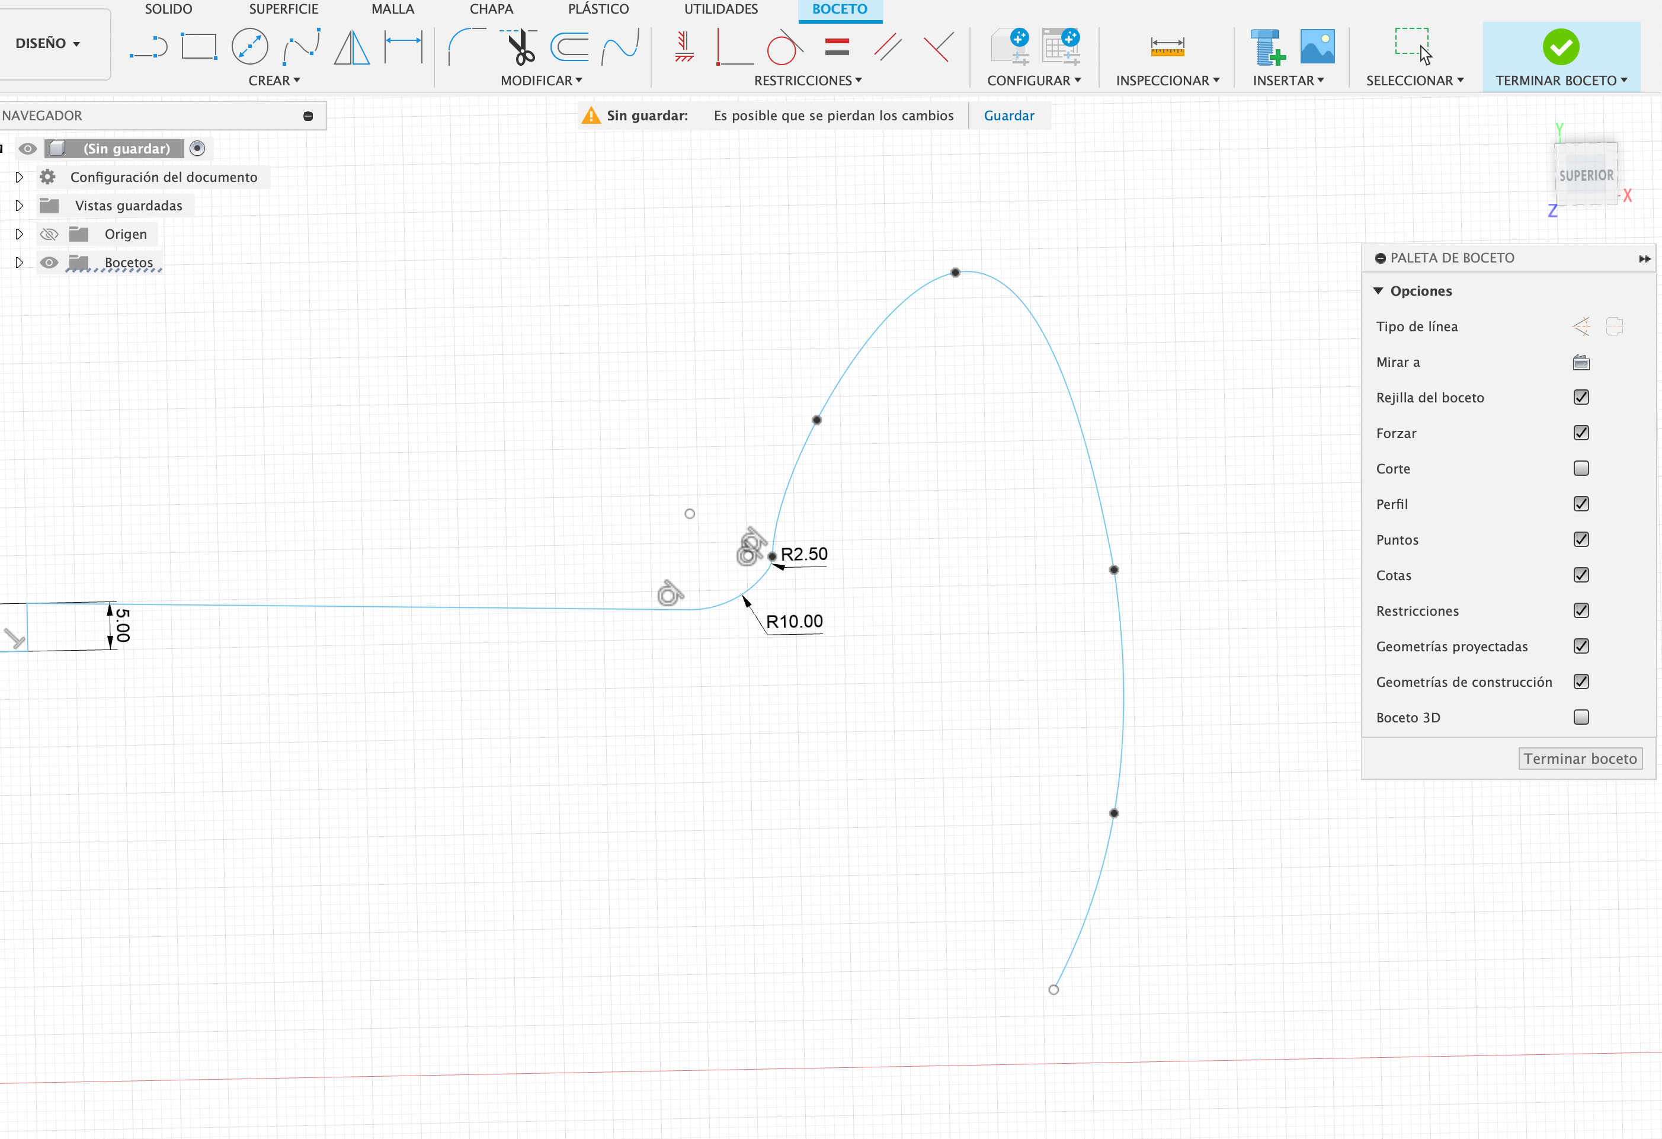The image size is (1662, 1139).
Task: Toggle Geometrías de construcción checkbox
Action: click(1580, 682)
